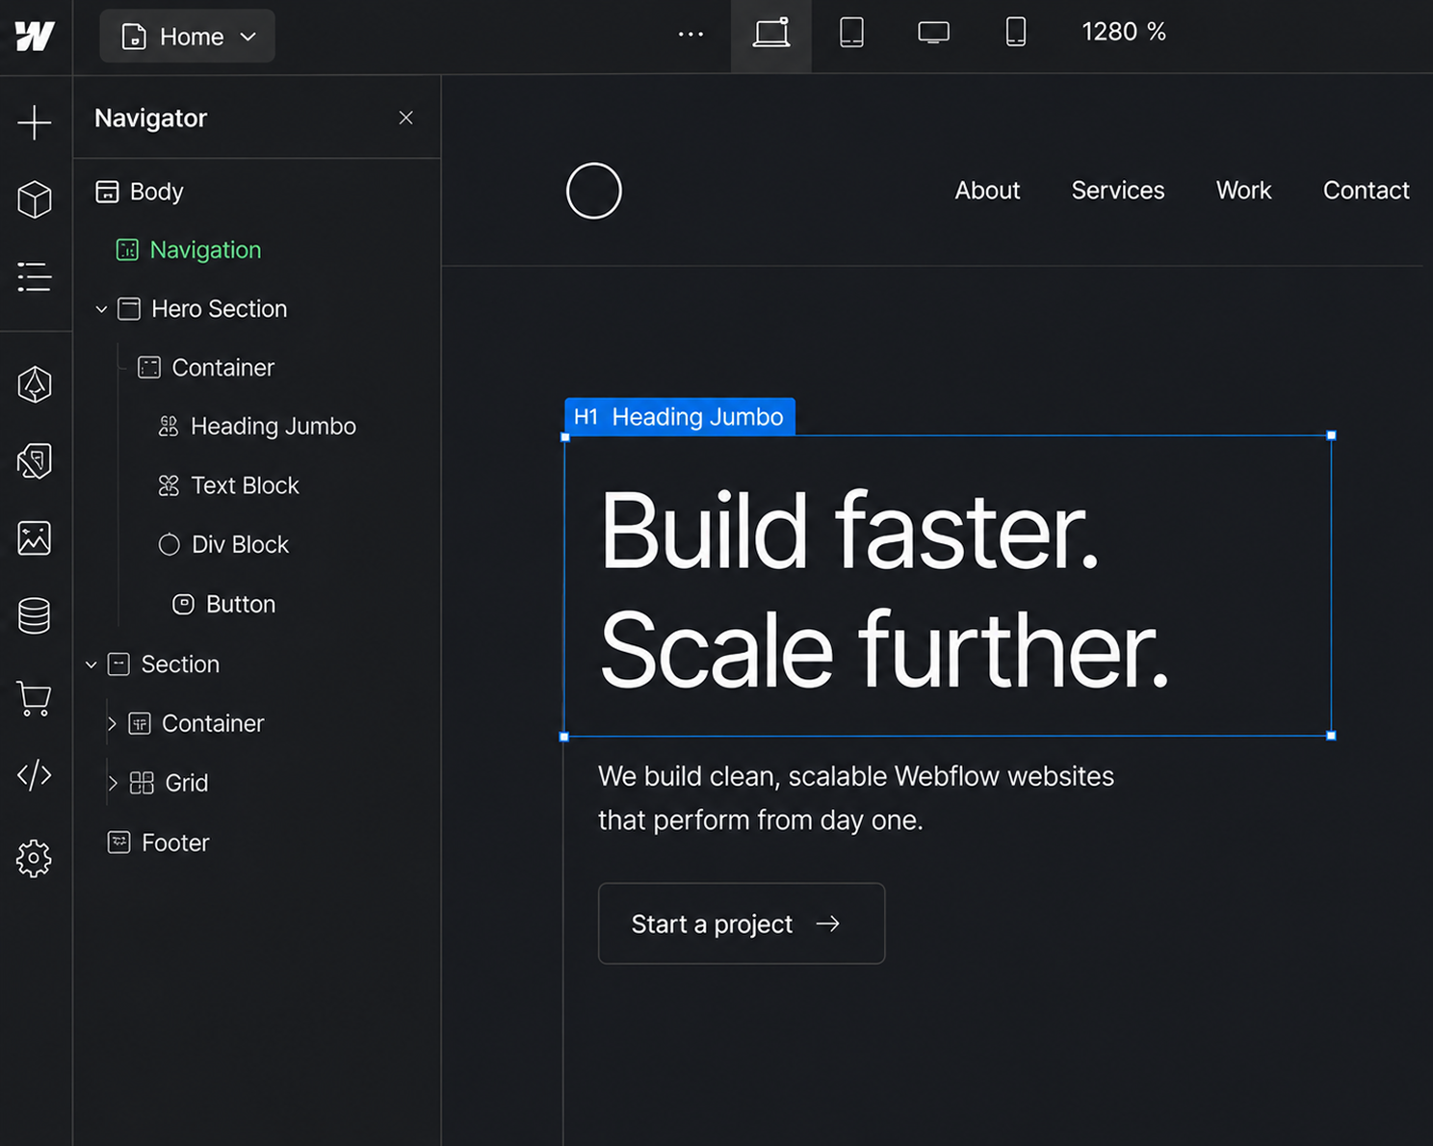1433x1146 pixels.
Task: Switch to the large monitor breakpoint
Action: click(x=933, y=33)
